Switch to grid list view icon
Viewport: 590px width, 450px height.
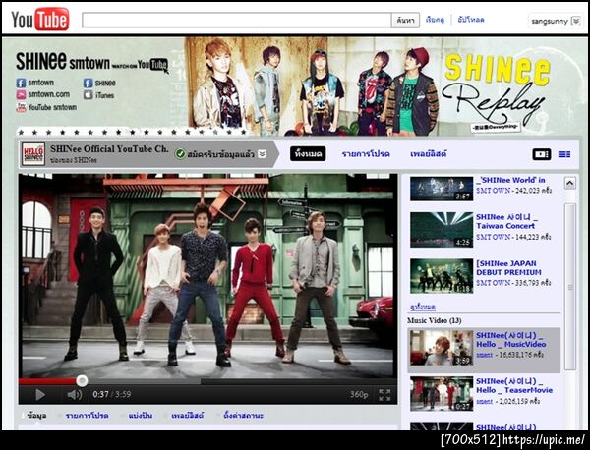(564, 154)
